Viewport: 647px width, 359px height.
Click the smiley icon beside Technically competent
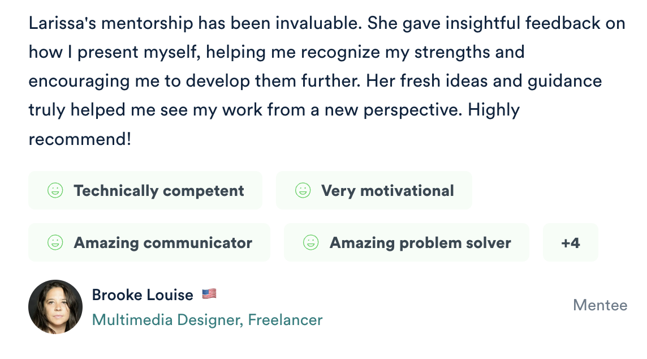click(x=55, y=190)
